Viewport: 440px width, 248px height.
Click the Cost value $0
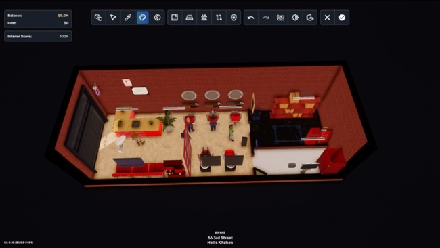point(66,23)
